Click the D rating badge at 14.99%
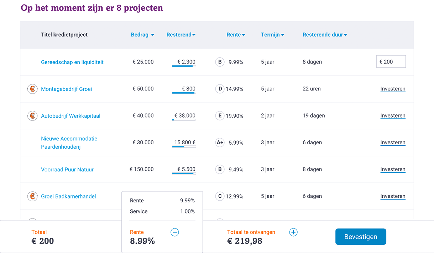Viewport: 434px width, 253px height. [x=220, y=89]
